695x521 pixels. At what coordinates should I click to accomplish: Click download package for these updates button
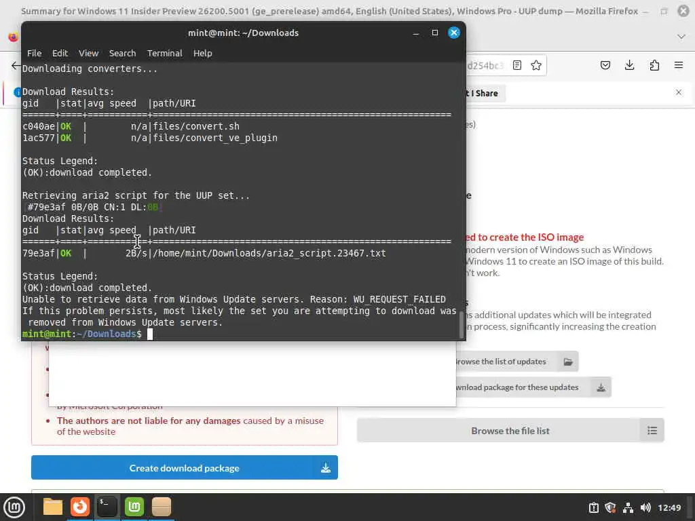tap(533, 387)
